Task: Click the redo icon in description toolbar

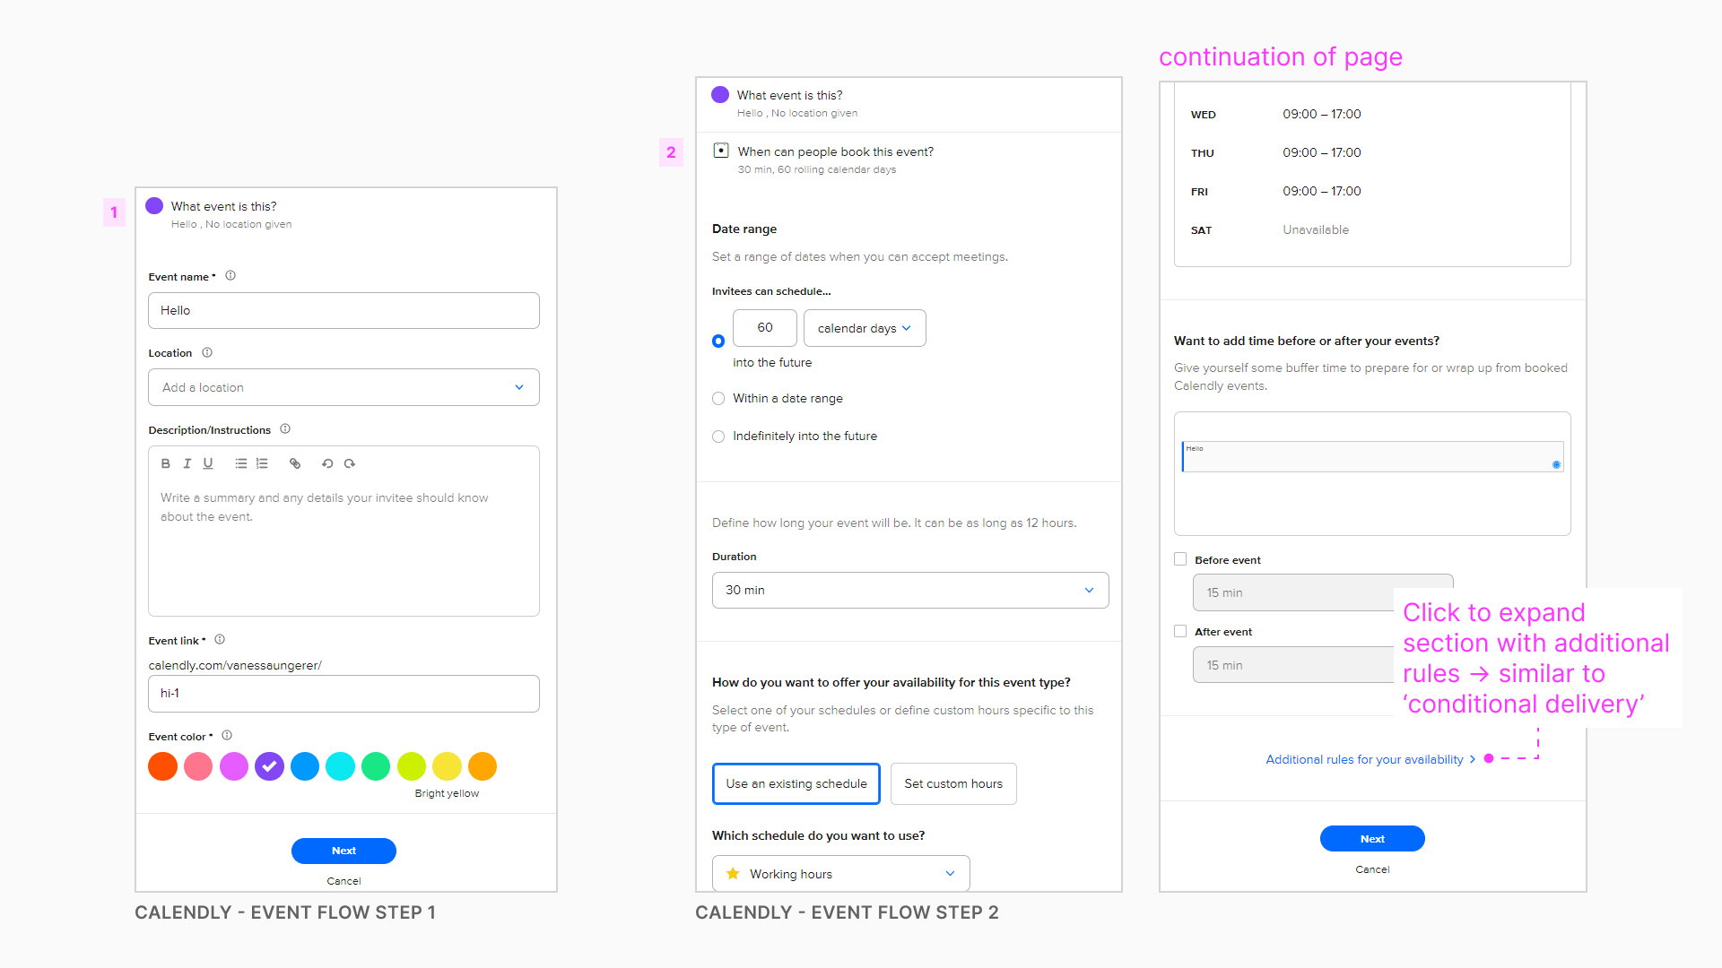Action: (350, 463)
